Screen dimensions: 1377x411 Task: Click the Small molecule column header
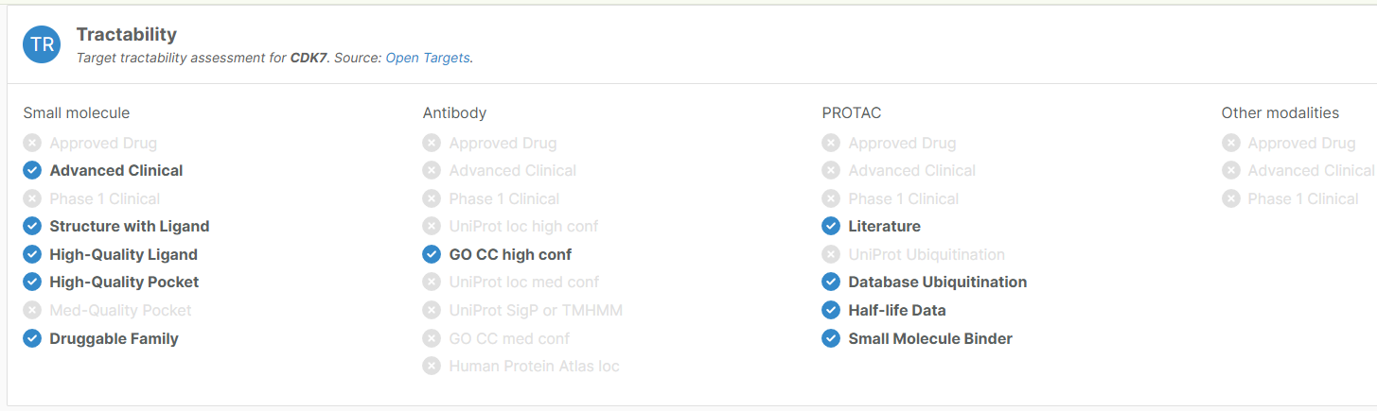point(77,112)
